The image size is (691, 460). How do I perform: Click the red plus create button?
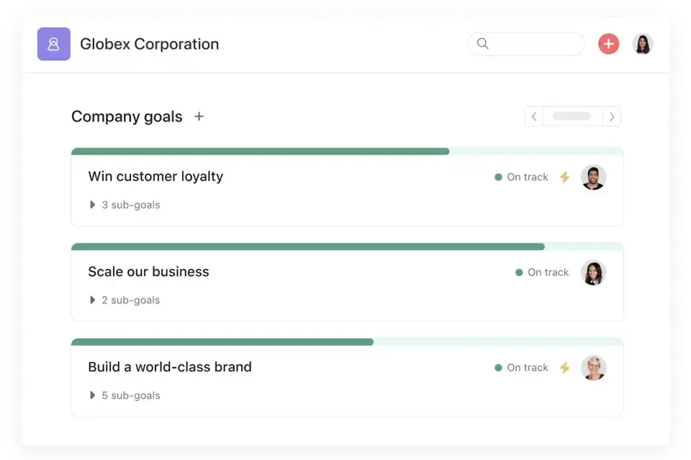(x=608, y=44)
